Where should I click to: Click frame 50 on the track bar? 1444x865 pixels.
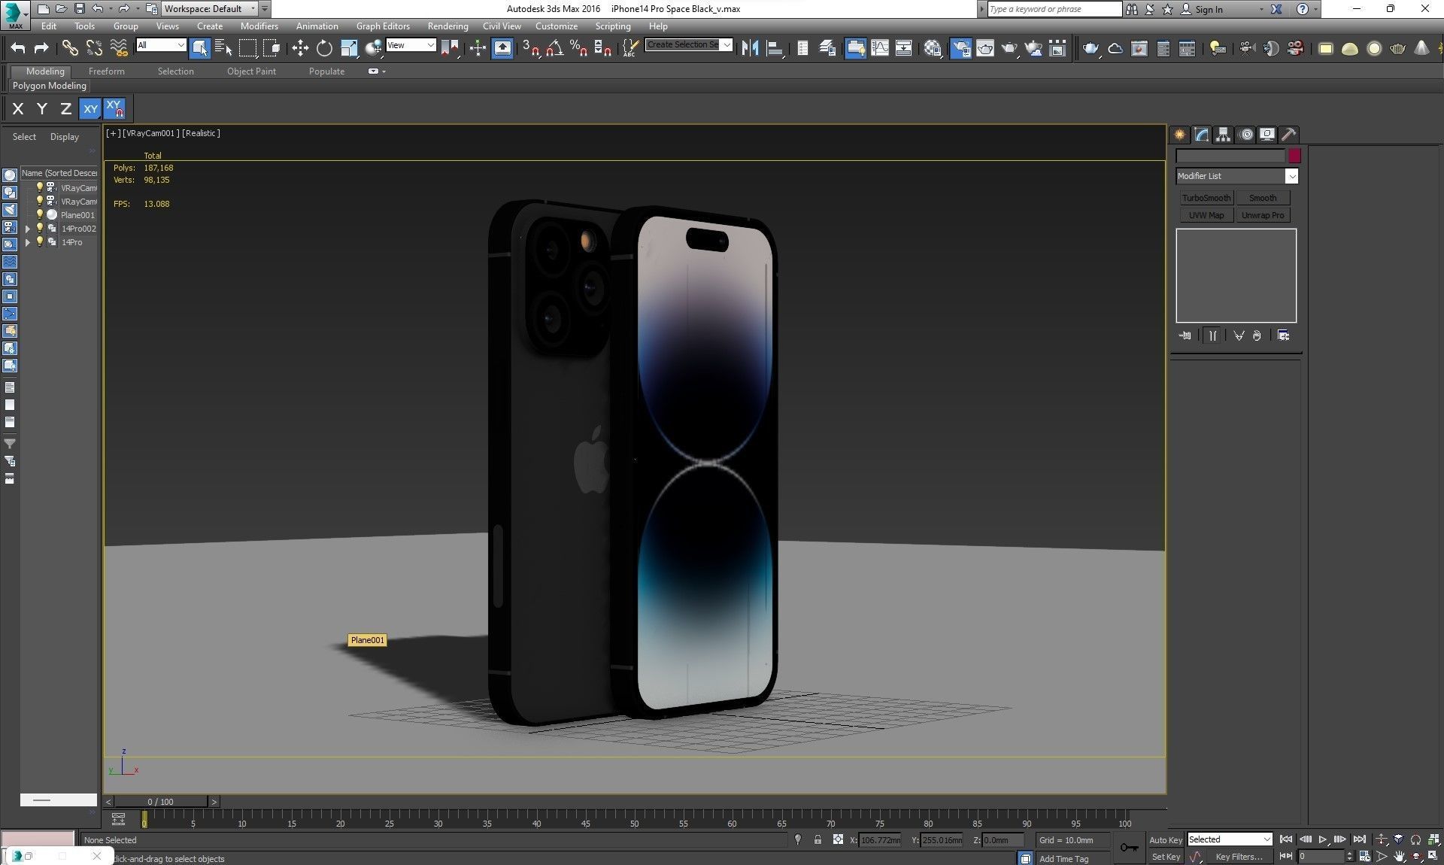coord(634,820)
